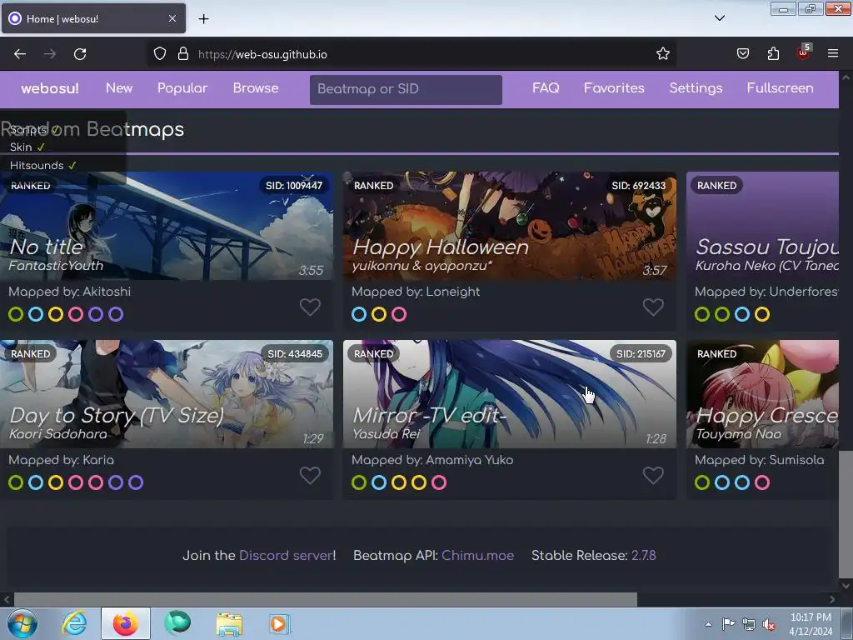Open the Firefox tracking protection shield icon
Image resolution: width=853 pixels, height=640 pixels.
159,54
